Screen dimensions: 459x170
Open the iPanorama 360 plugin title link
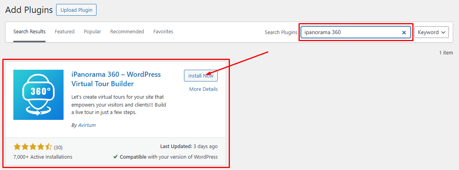click(116, 79)
